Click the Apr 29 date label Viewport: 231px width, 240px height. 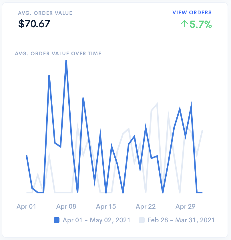(x=186, y=206)
